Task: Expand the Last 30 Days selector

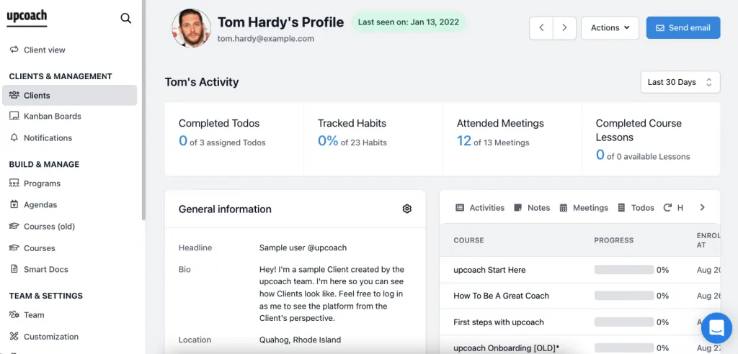Action: [x=680, y=82]
